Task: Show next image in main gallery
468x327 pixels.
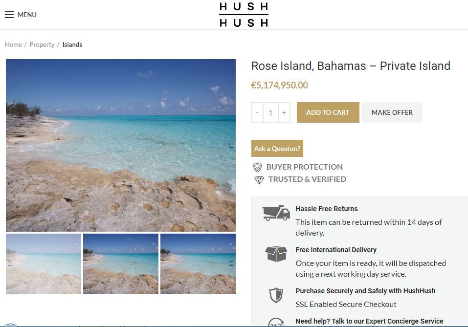Action: tap(231, 145)
